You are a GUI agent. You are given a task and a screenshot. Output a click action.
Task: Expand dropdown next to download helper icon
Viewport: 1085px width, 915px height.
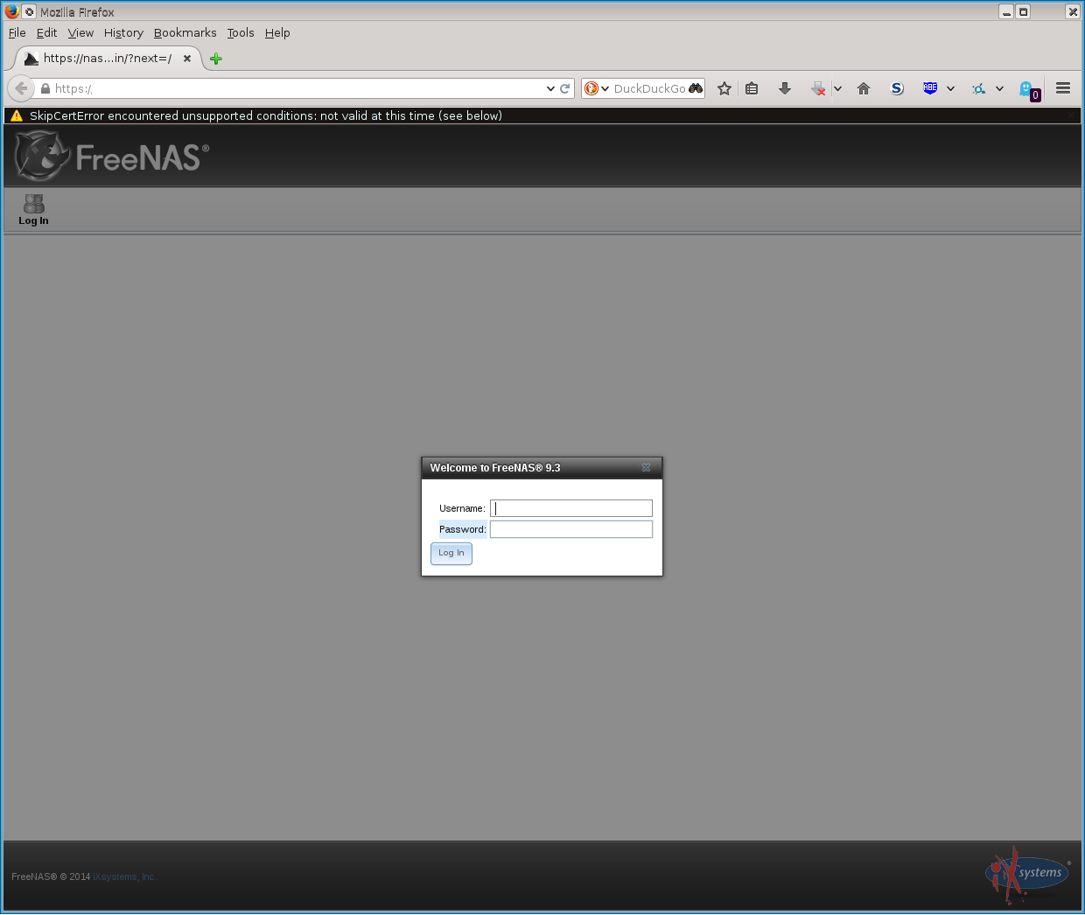(x=837, y=88)
